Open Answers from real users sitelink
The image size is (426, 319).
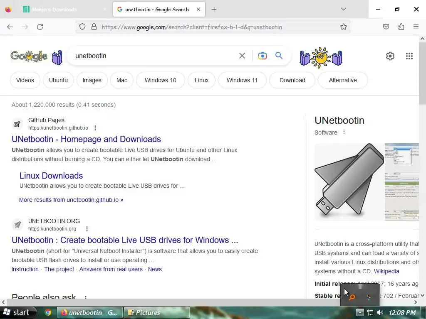pos(111,269)
